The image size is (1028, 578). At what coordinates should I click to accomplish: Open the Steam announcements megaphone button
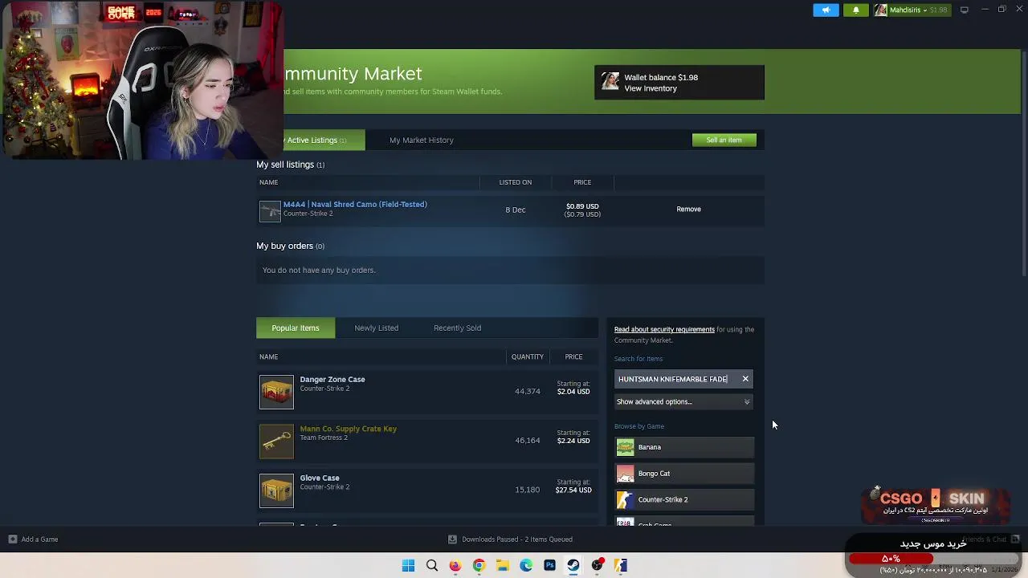[826, 10]
